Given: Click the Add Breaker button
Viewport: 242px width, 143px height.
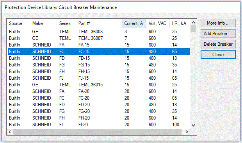Looking at the screenshot, I should point(218,34).
